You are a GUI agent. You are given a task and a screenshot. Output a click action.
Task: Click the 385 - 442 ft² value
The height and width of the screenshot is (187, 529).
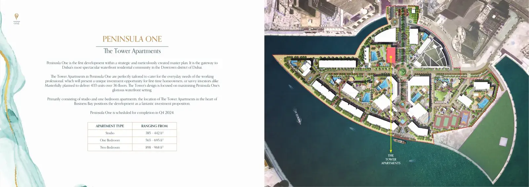[154, 133]
